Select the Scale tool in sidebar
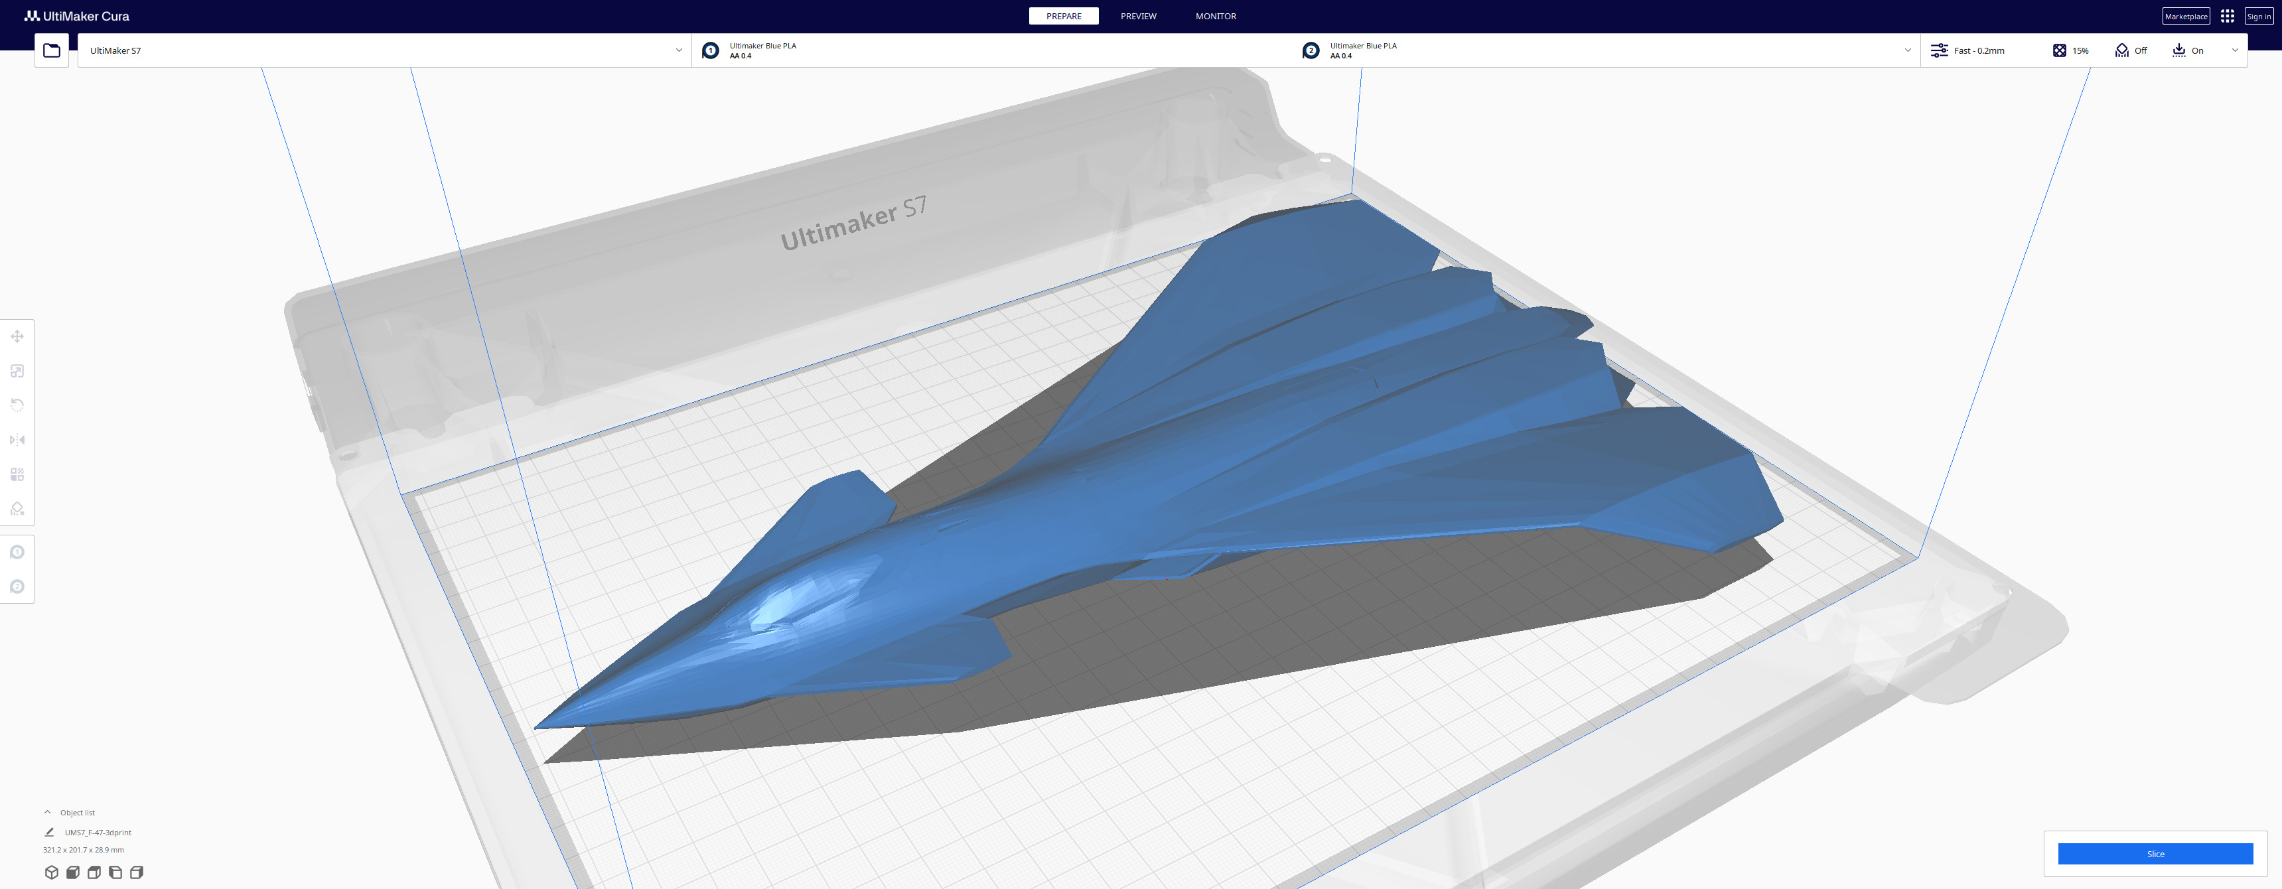Screen dimensions: 2282x889 pyautogui.click(x=17, y=371)
